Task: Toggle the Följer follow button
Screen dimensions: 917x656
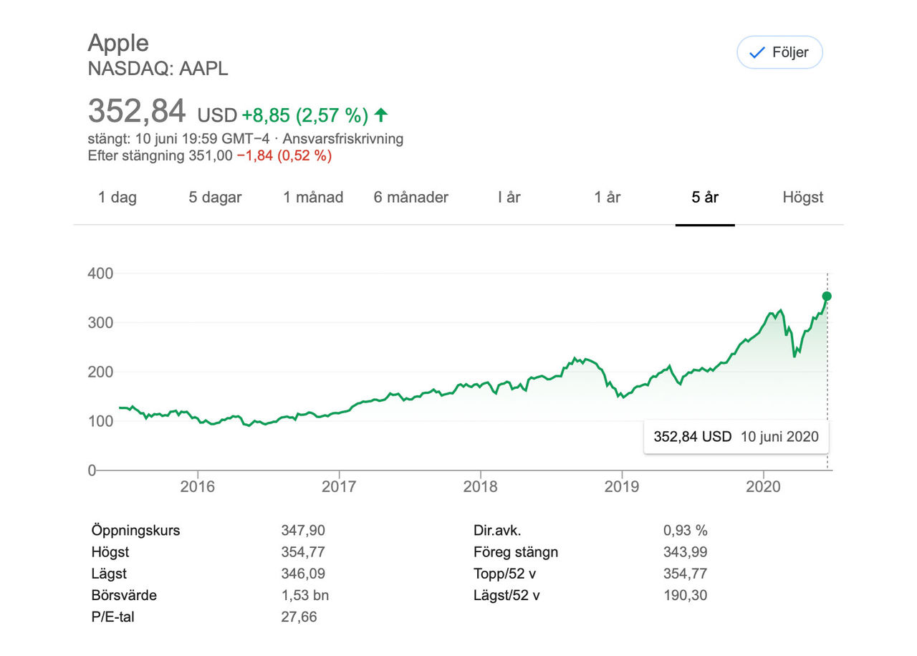Action: (x=779, y=52)
